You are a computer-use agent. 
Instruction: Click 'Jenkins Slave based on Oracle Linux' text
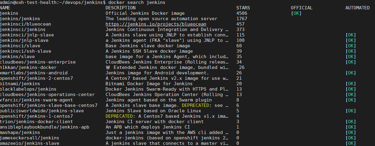point(153,111)
